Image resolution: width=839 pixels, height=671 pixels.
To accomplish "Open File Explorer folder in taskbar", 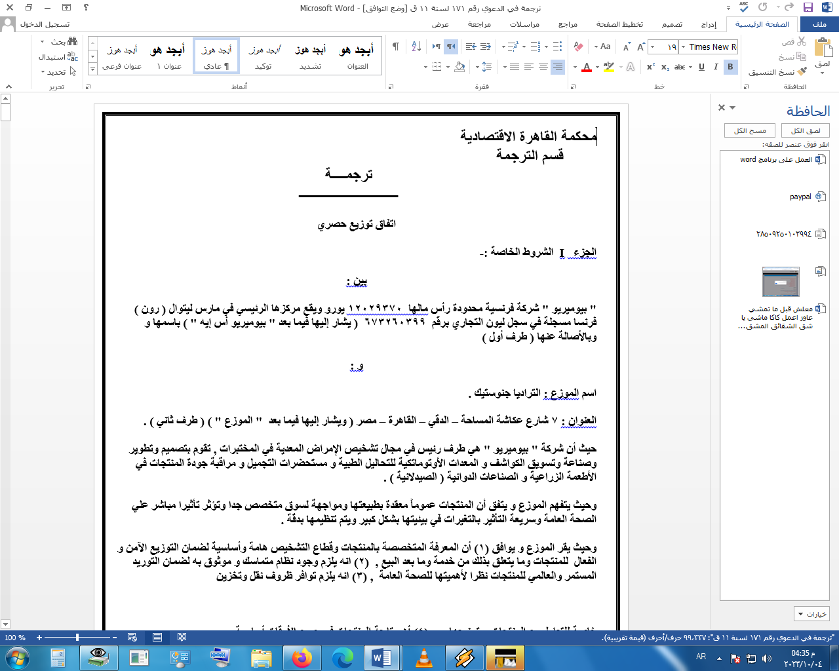I will [261, 657].
